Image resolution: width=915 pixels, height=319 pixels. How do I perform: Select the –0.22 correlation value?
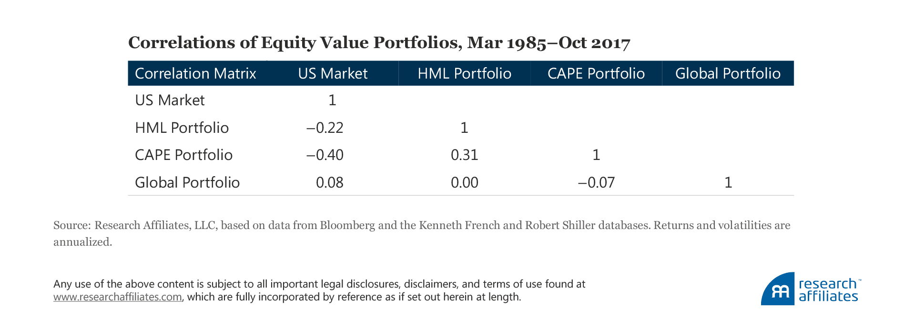325,128
